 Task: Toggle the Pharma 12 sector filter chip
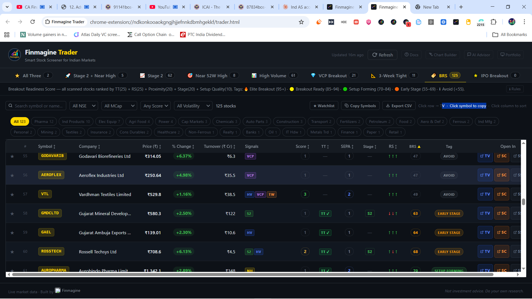click(x=44, y=122)
